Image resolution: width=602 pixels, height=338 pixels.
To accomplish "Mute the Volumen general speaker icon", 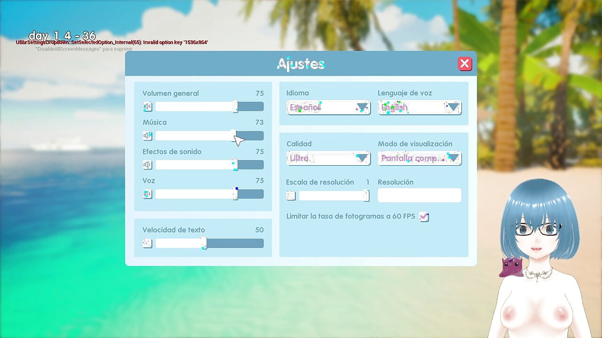I will pos(147,107).
